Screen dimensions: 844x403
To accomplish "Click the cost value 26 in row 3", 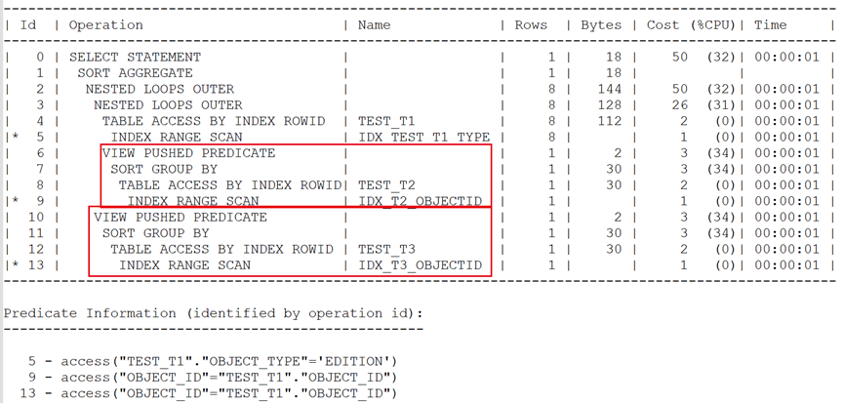I will point(680,105).
